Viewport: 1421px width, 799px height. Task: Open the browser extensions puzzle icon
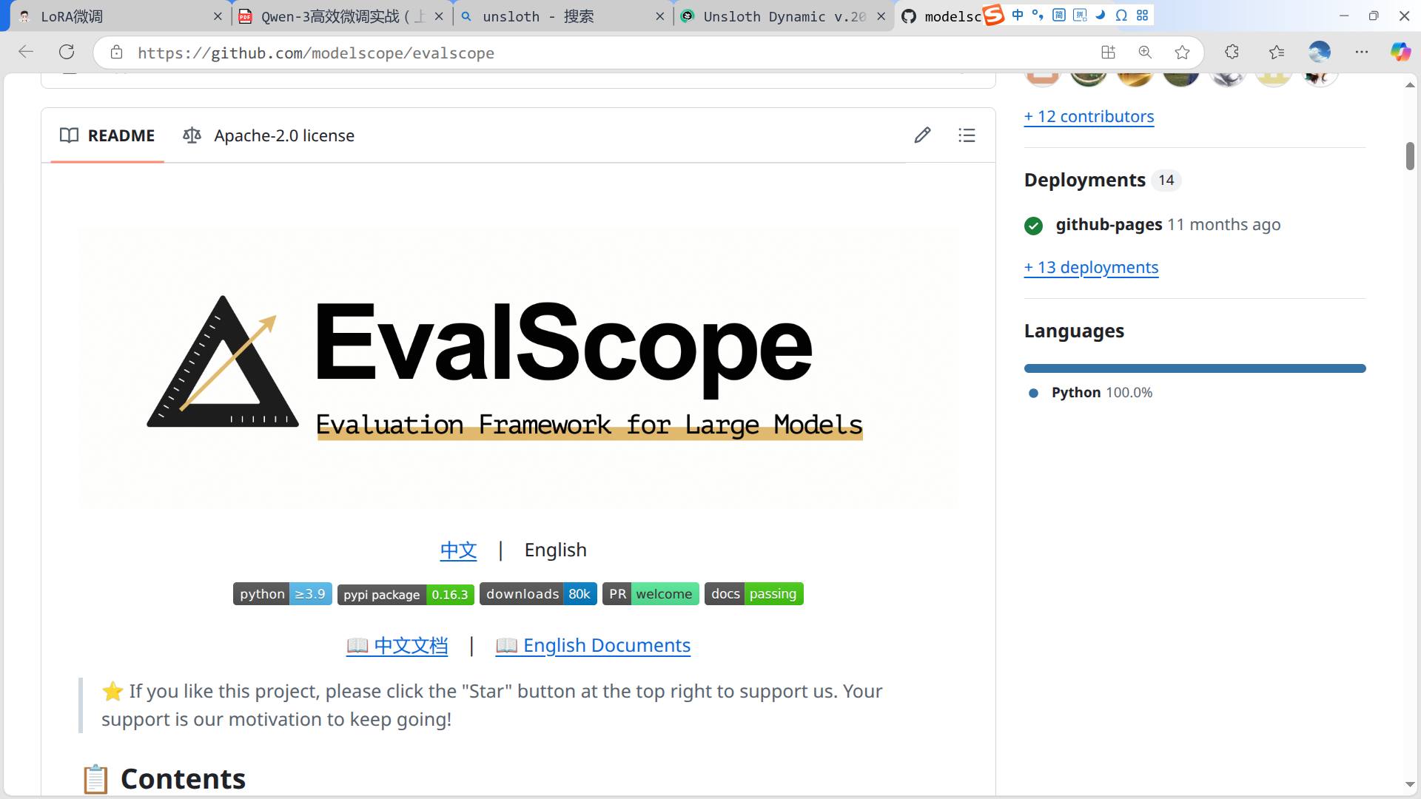1232,52
